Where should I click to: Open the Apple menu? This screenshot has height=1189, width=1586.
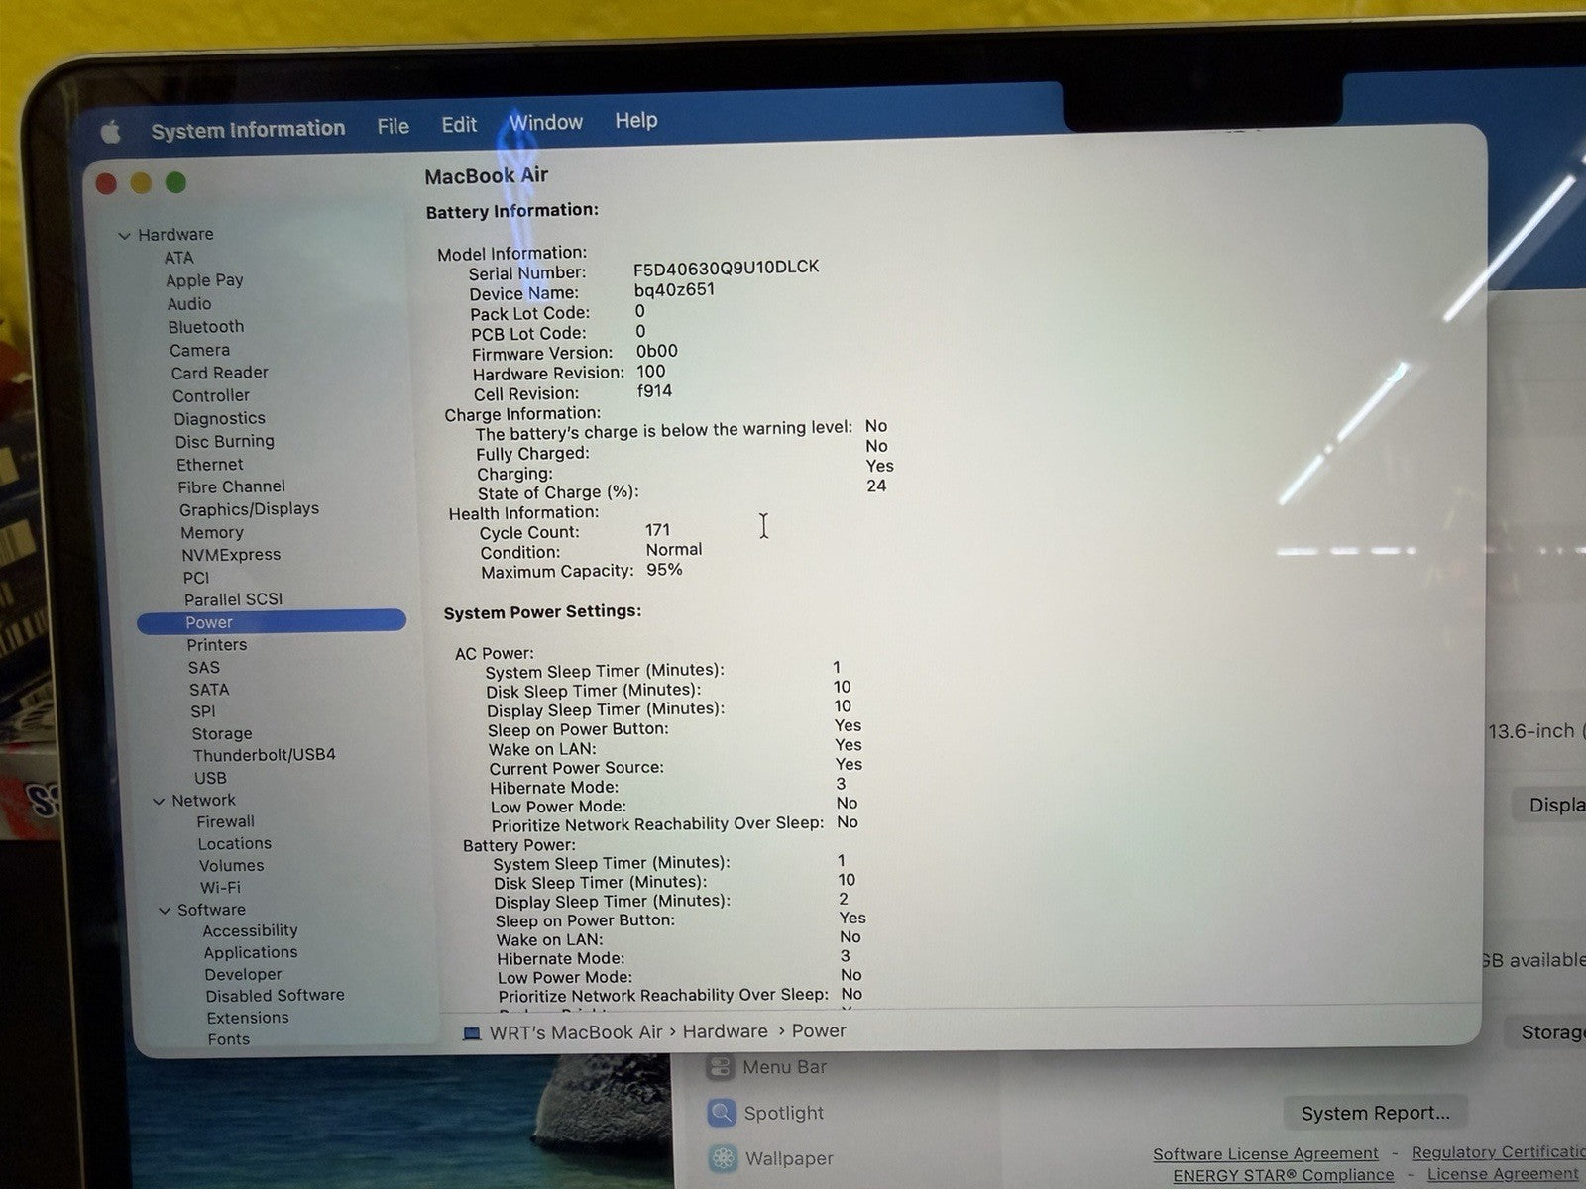coord(110,133)
